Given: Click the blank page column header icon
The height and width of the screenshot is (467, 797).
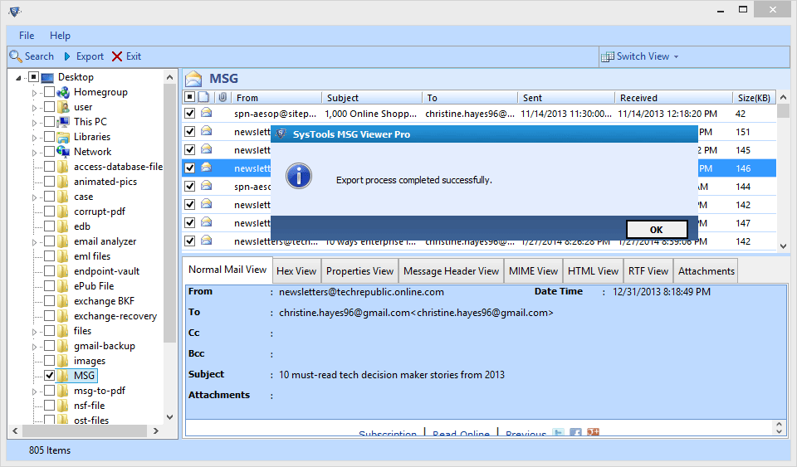Looking at the screenshot, I should pyautogui.click(x=203, y=97).
